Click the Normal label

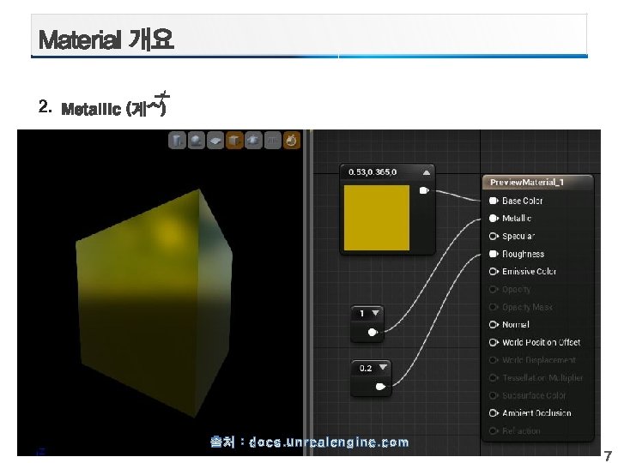click(x=516, y=324)
